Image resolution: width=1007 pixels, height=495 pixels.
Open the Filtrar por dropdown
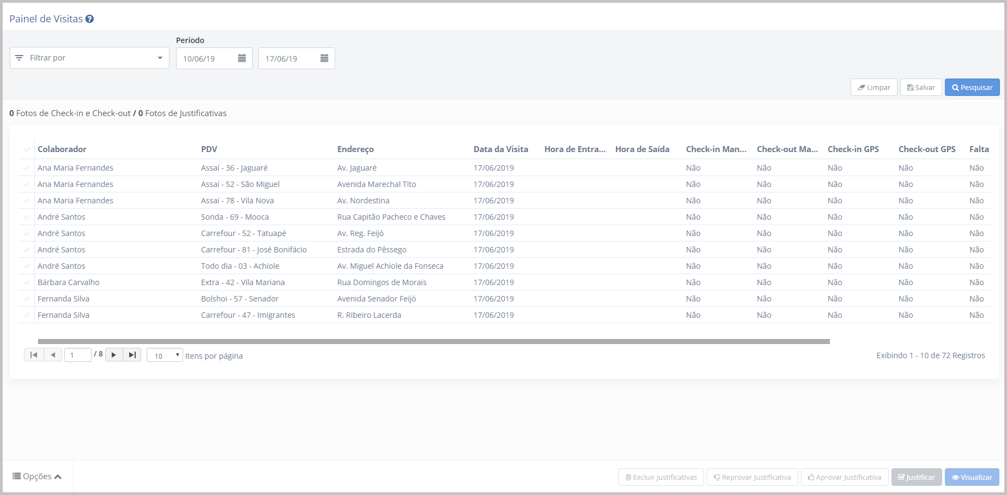[x=89, y=58]
